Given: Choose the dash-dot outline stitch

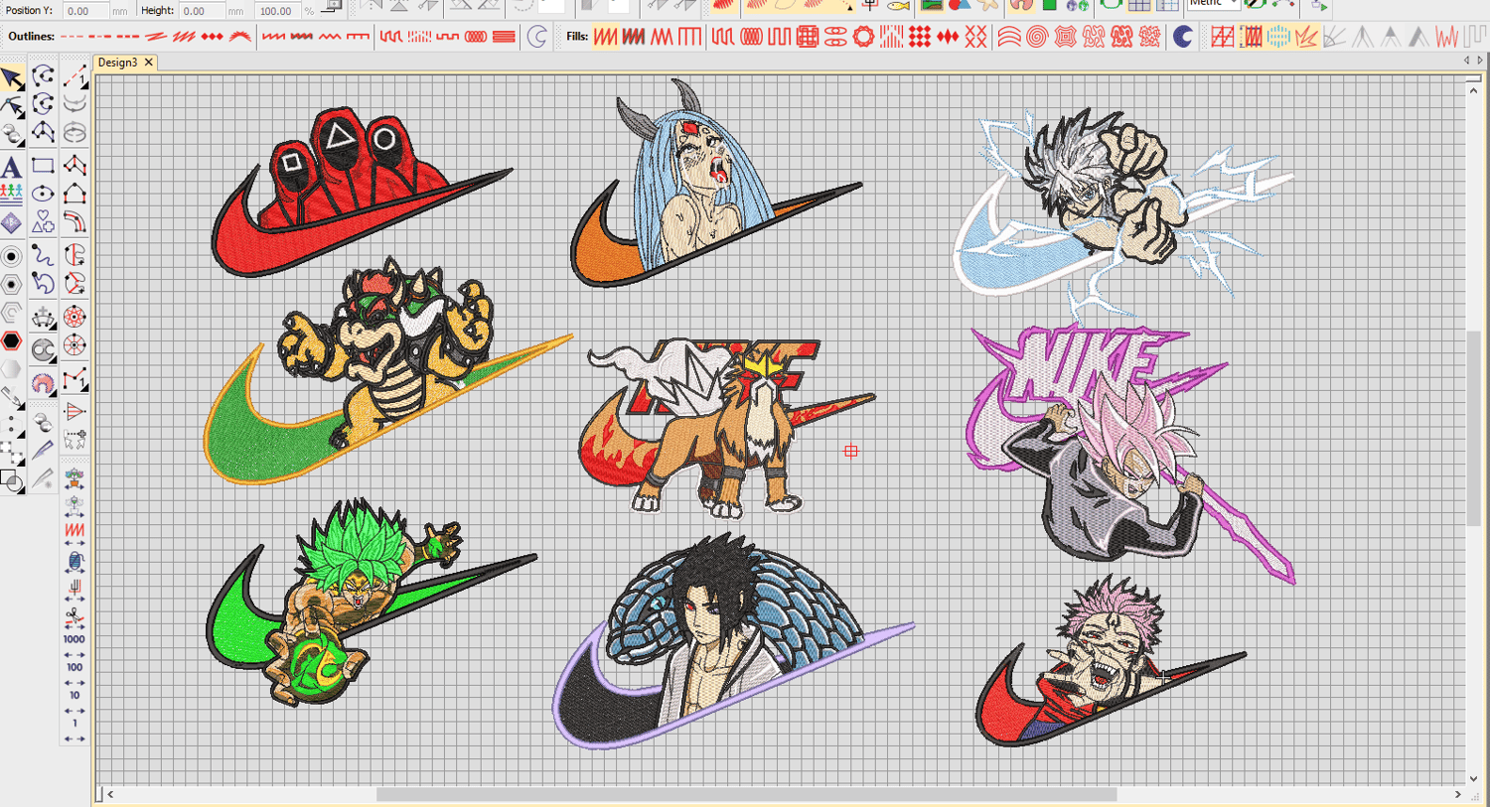Looking at the screenshot, I should tap(99, 37).
